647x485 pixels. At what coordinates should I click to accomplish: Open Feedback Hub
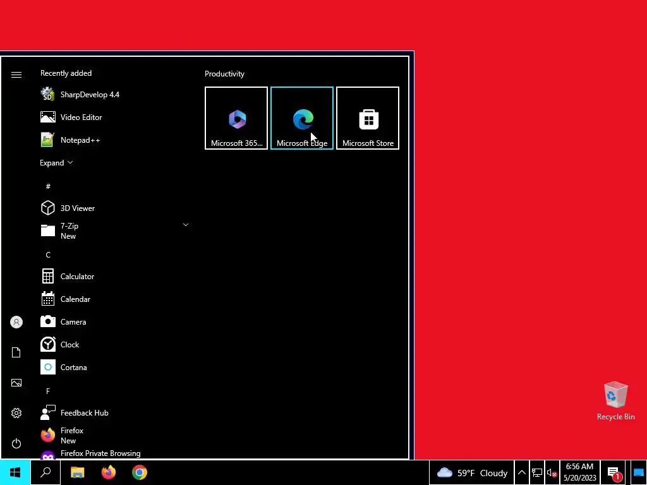[x=114, y=412]
